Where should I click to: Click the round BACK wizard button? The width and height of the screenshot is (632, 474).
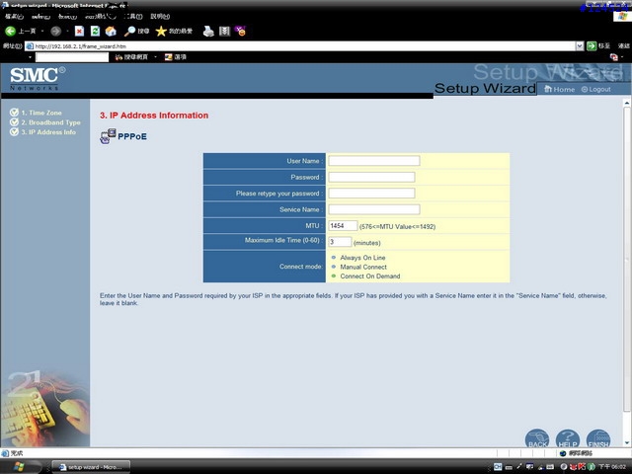[537, 438]
